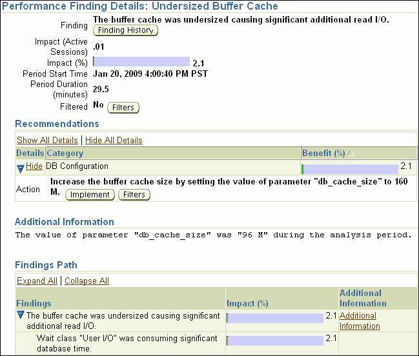
Task: Collapse All in Findings Path
Action: [87, 281]
